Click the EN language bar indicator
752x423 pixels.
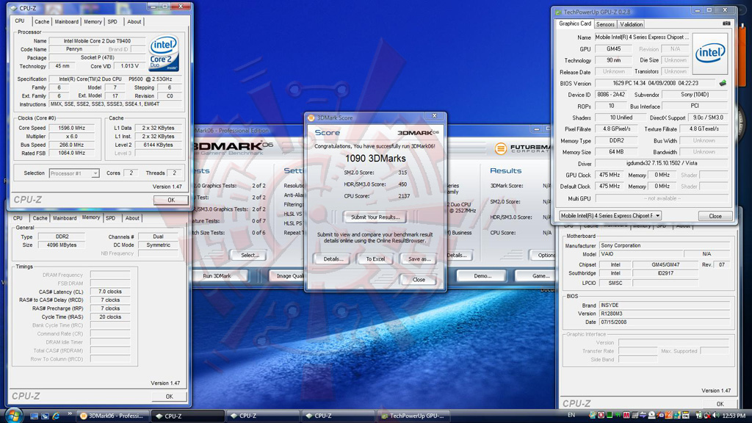coord(571,416)
